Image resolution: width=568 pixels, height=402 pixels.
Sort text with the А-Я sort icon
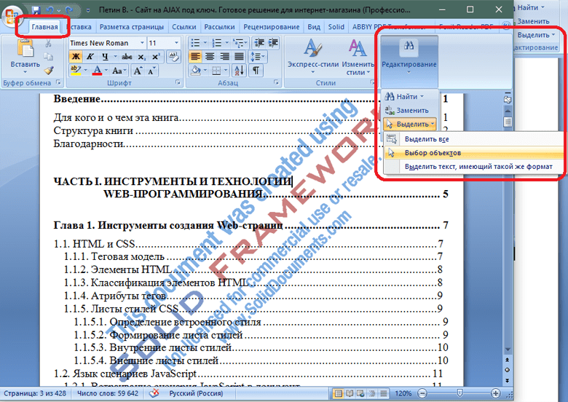pyautogui.click(x=239, y=70)
